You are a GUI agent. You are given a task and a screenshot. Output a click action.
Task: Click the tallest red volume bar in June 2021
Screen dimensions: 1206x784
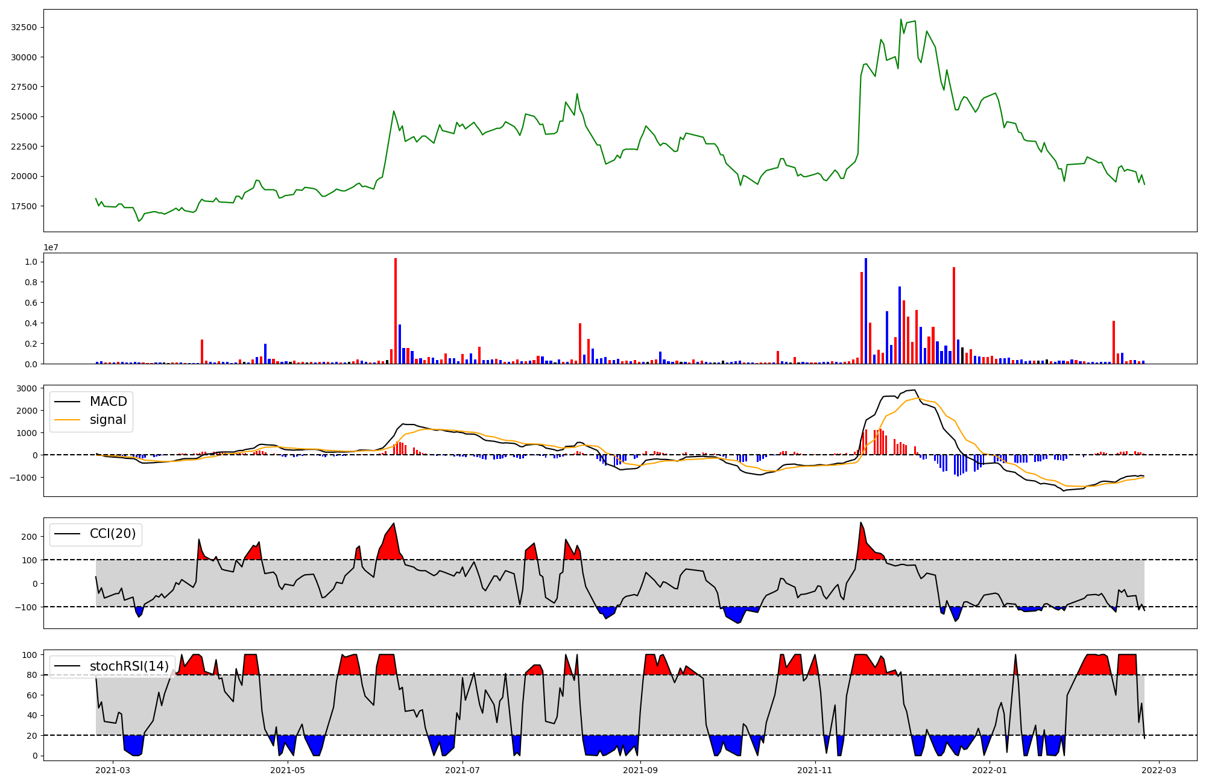coord(396,311)
